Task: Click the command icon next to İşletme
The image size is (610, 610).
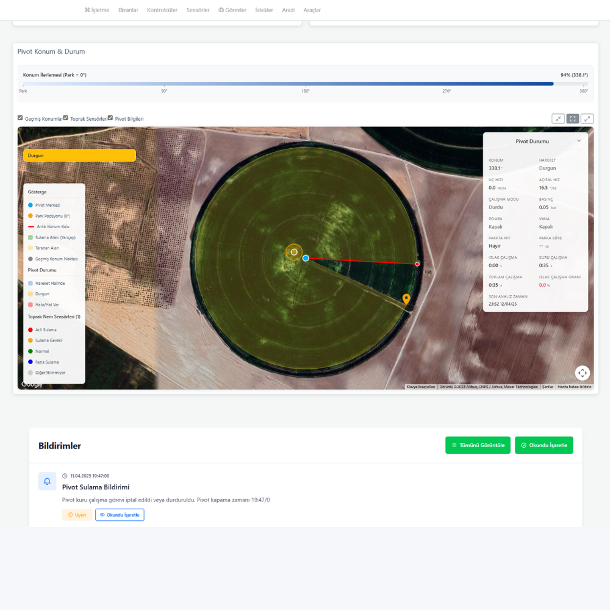Action: coord(87,10)
